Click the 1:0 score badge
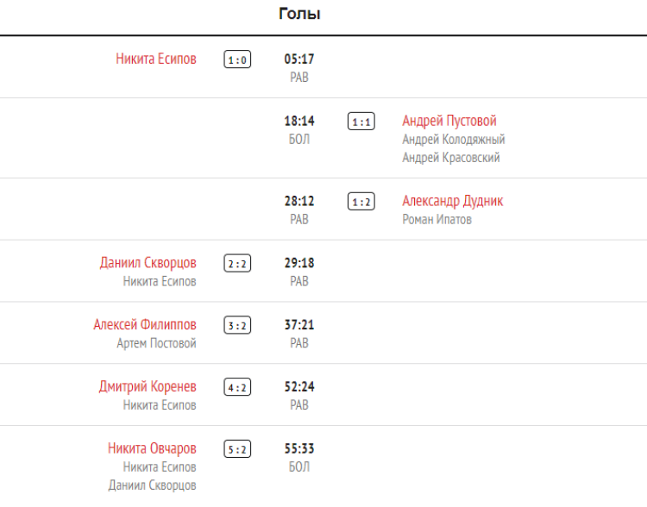The height and width of the screenshot is (507, 647). (237, 60)
